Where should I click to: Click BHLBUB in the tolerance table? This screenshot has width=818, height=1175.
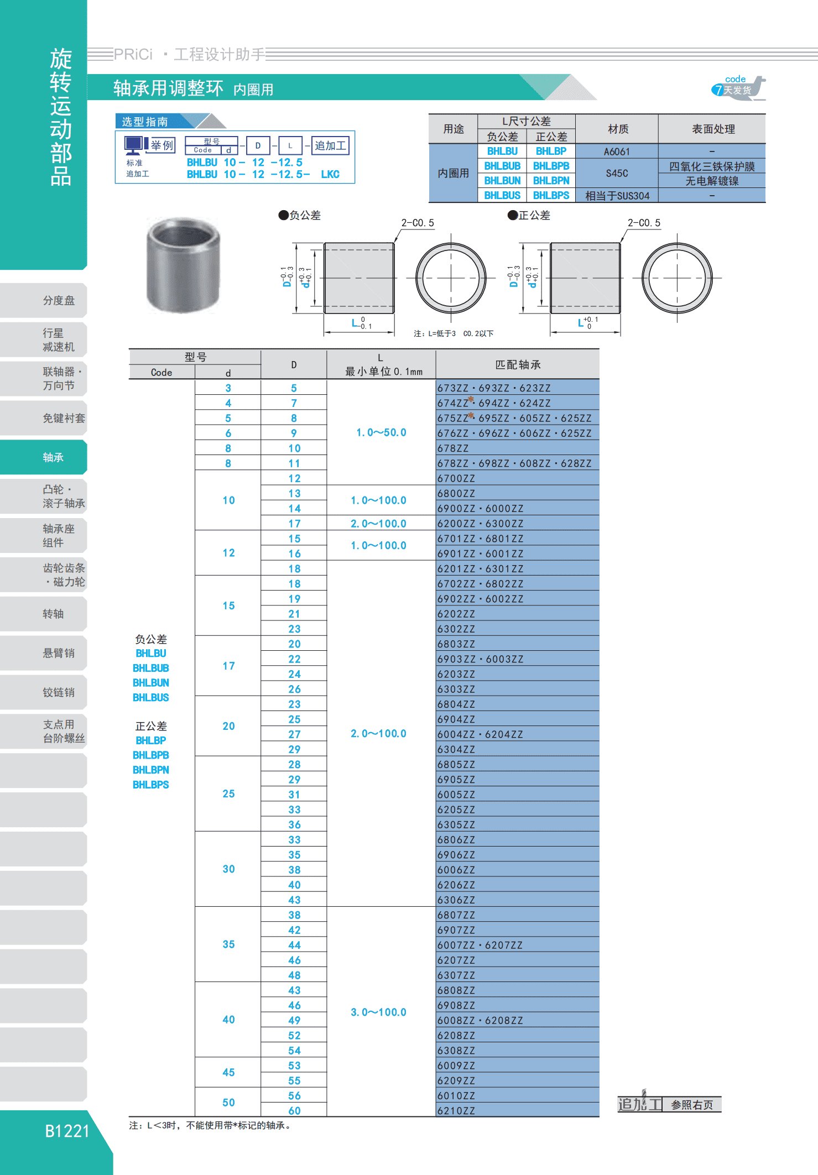point(502,166)
